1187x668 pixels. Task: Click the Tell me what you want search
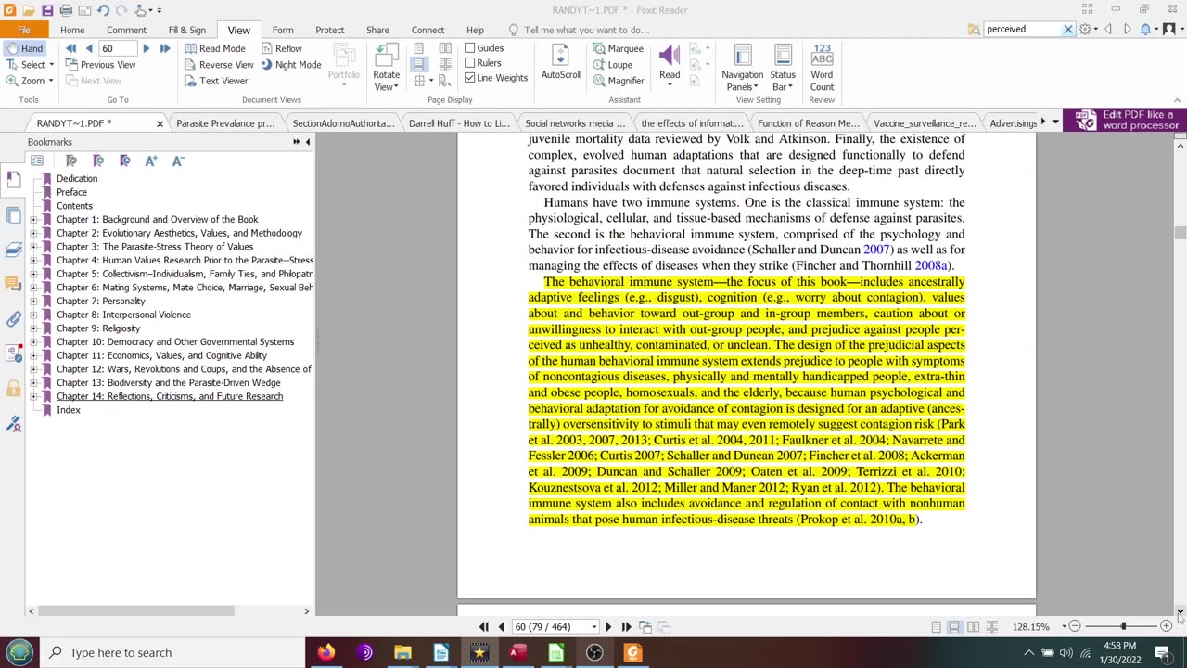[x=586, y=30]
